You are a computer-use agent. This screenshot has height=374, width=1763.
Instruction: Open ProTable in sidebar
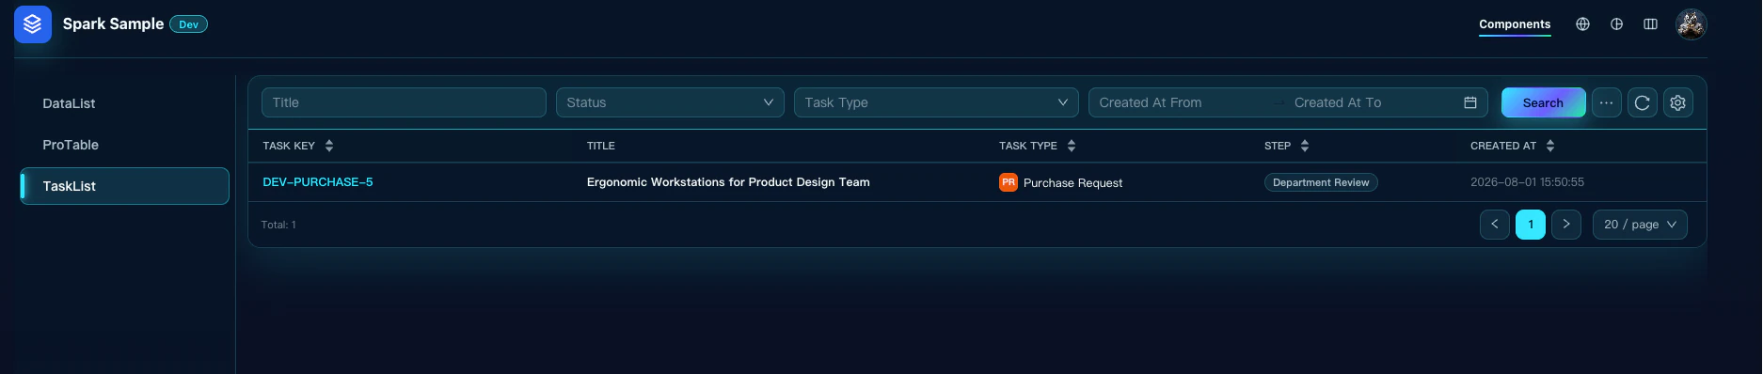(x=124, y=145)
